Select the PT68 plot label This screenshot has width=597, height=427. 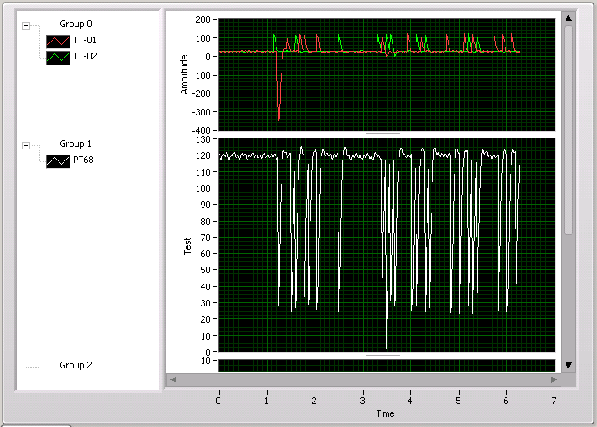coord(85,160)
